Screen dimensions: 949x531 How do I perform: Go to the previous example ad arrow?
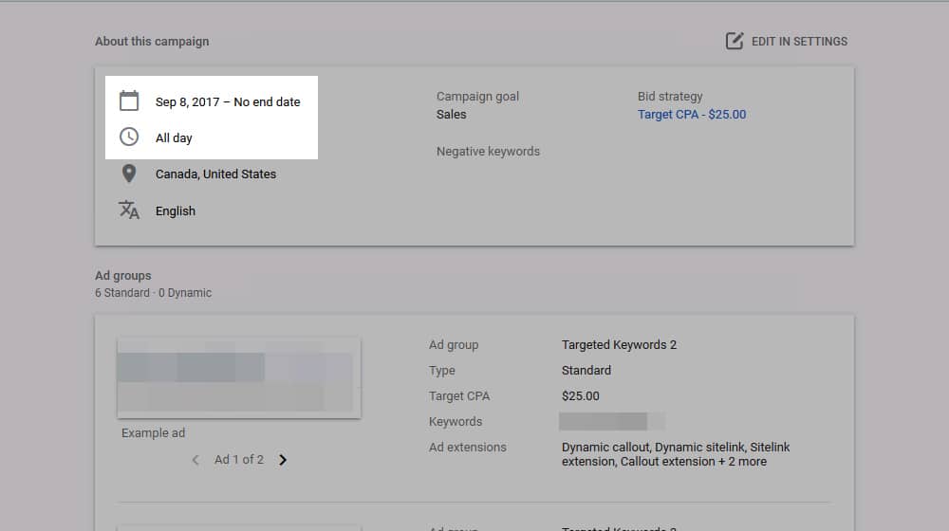pyautogui.click(x=195, y=460)
